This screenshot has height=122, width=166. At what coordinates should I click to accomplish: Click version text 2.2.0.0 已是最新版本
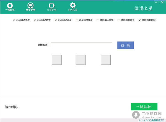(152, 120)
